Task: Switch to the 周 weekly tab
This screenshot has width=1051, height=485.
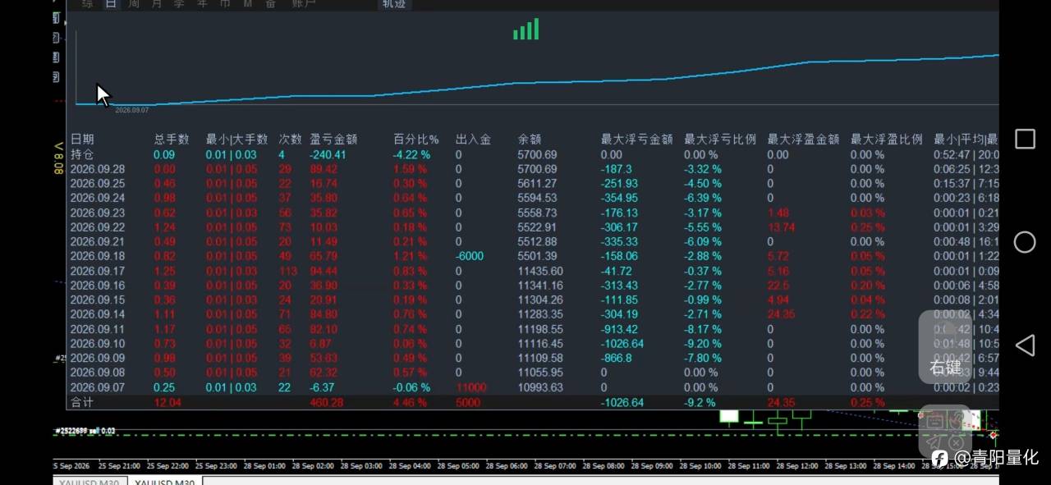Action: tap(133, 4)
